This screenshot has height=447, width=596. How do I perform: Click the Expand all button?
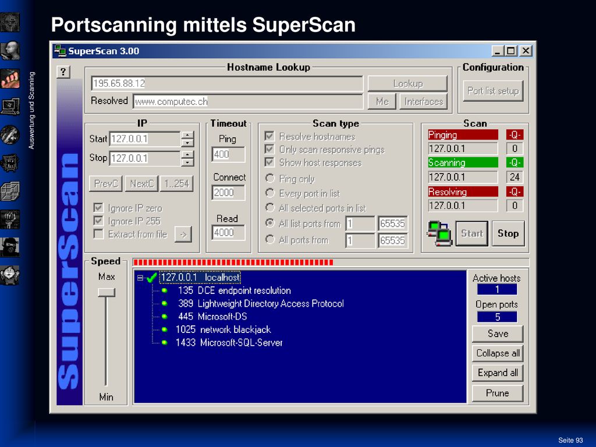click(x=498, y=373)
